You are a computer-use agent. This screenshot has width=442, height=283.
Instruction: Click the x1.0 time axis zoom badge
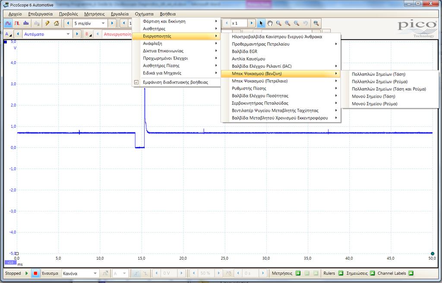coord(10,263)
